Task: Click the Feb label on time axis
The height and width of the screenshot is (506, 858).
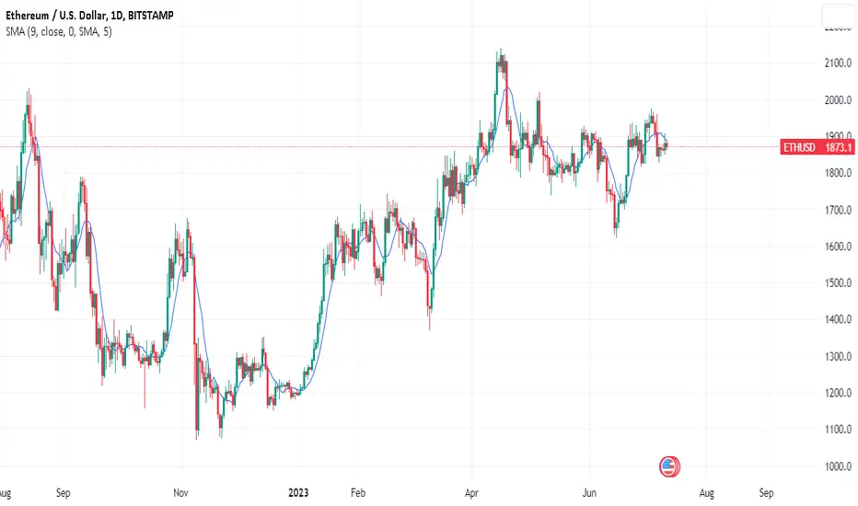Action: point(357,492)
